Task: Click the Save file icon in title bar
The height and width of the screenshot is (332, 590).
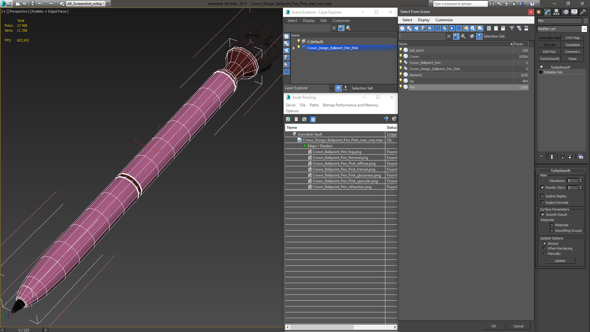Action: pos(32,4)
